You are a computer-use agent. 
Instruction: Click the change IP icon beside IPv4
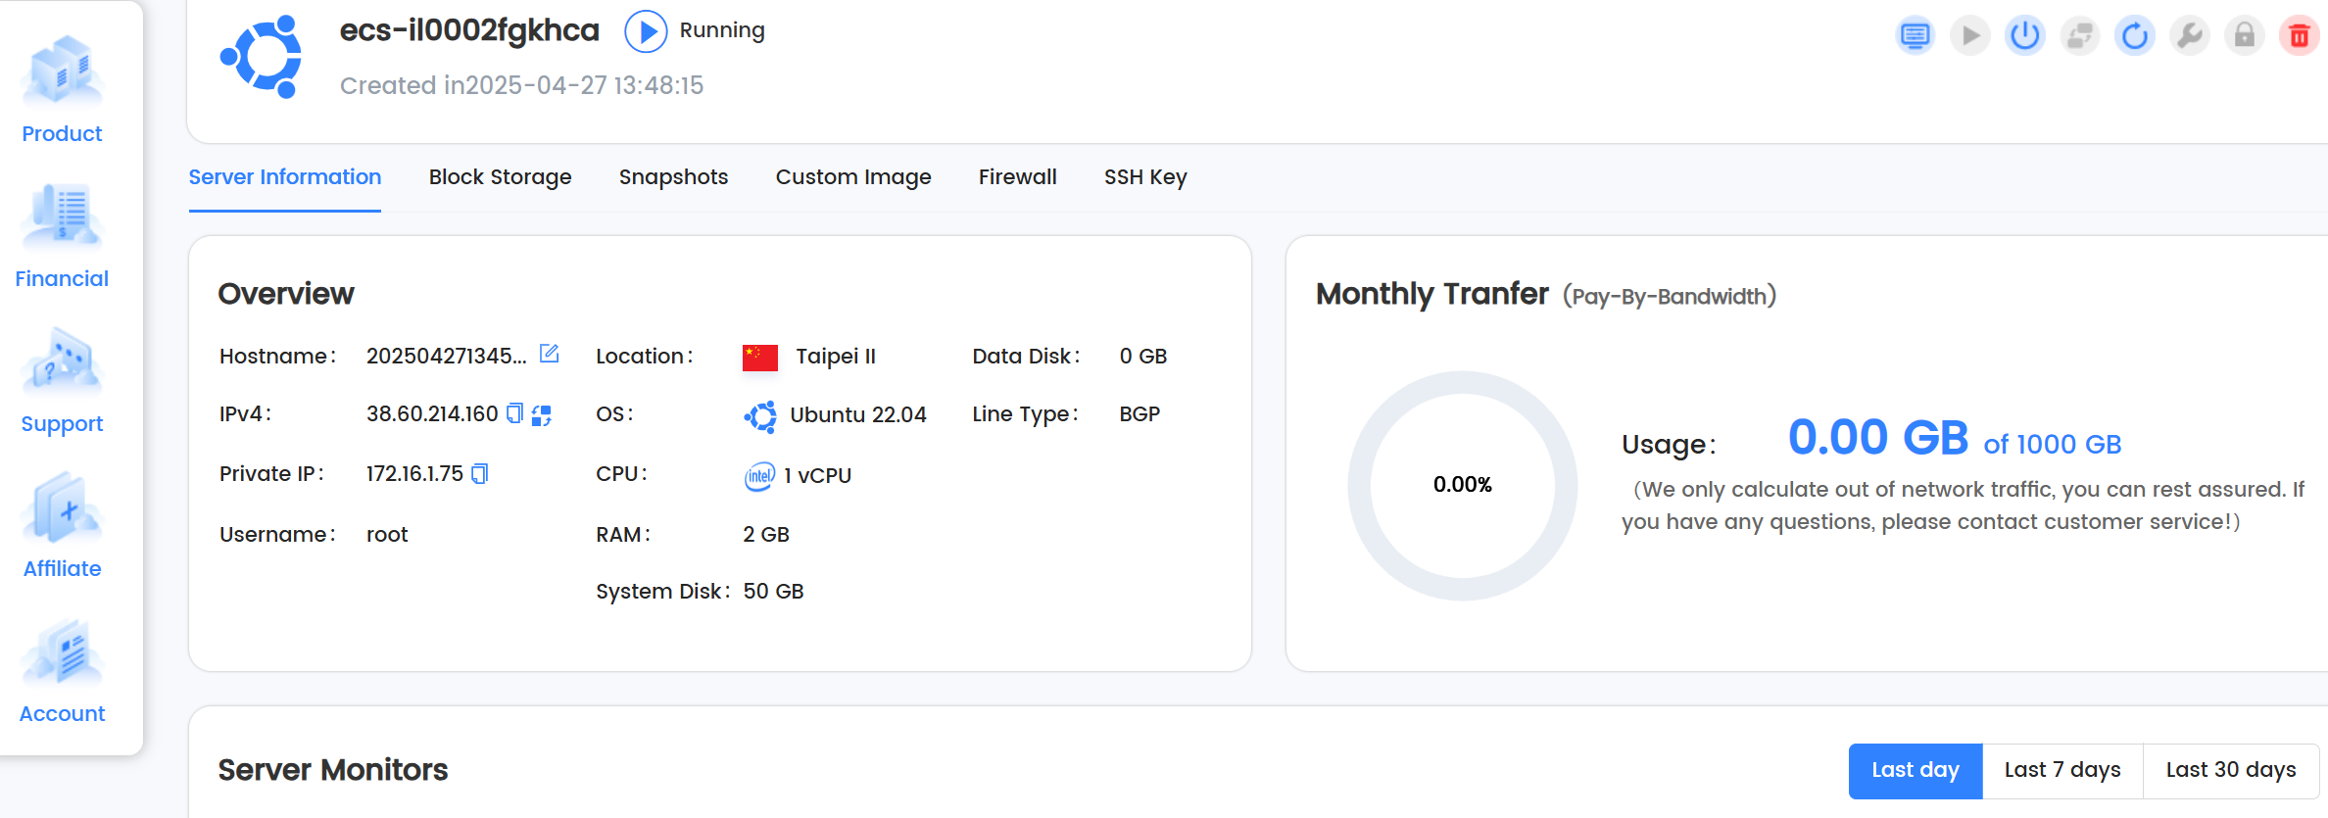pyautogui.click(x=542, y=415)
